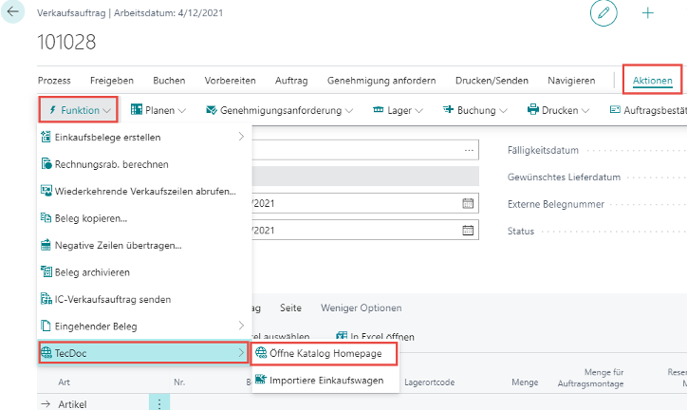
Task: Click Weniger Optionen
Action: coord(361,307)
